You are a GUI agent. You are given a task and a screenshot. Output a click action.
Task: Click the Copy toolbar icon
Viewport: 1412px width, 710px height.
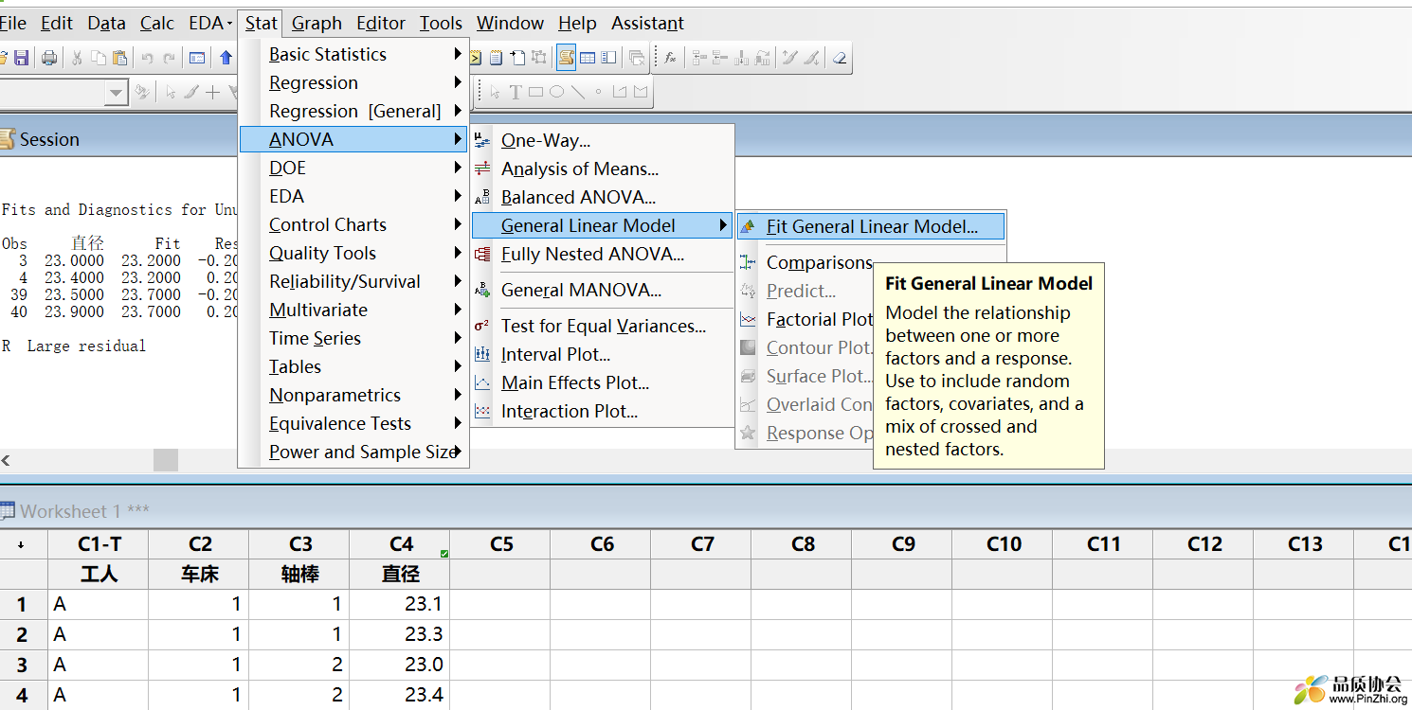[x=99, y=58]
